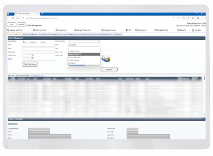213x156 pixels.
Task: Click into the Email input field
Action: click(x=38, y=45)
